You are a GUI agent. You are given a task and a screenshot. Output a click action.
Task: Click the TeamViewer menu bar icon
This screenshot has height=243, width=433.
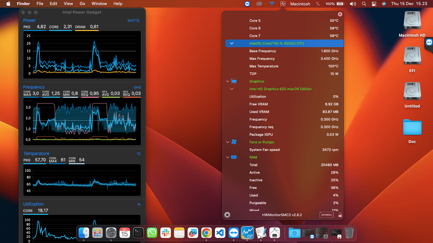[248, 4]
